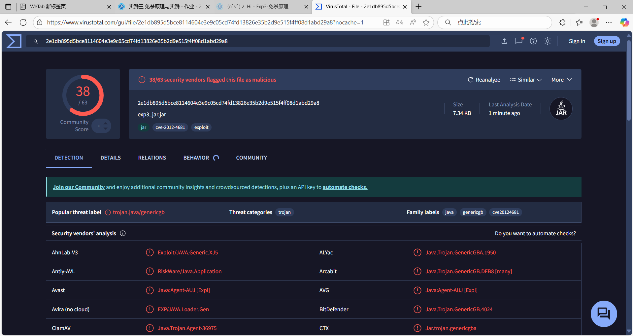This screenshot has height=336, width=633.
Task: Click the exploit tag
Action: tap(201, 127)
